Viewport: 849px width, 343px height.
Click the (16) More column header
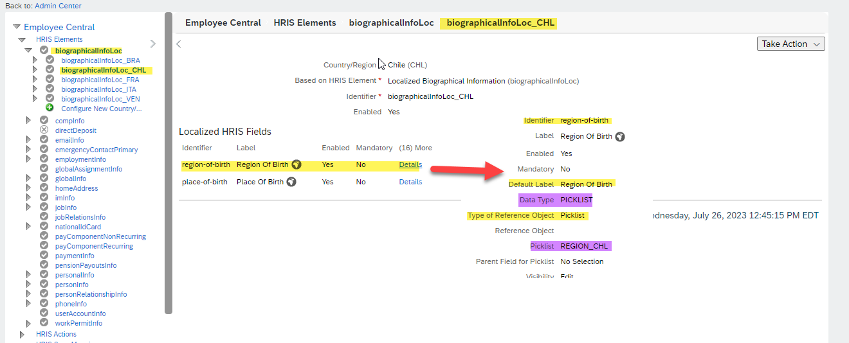pos(415,148)
